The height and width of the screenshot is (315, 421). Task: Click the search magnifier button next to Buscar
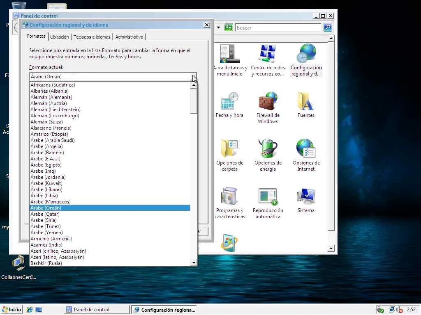pos(328,27)
